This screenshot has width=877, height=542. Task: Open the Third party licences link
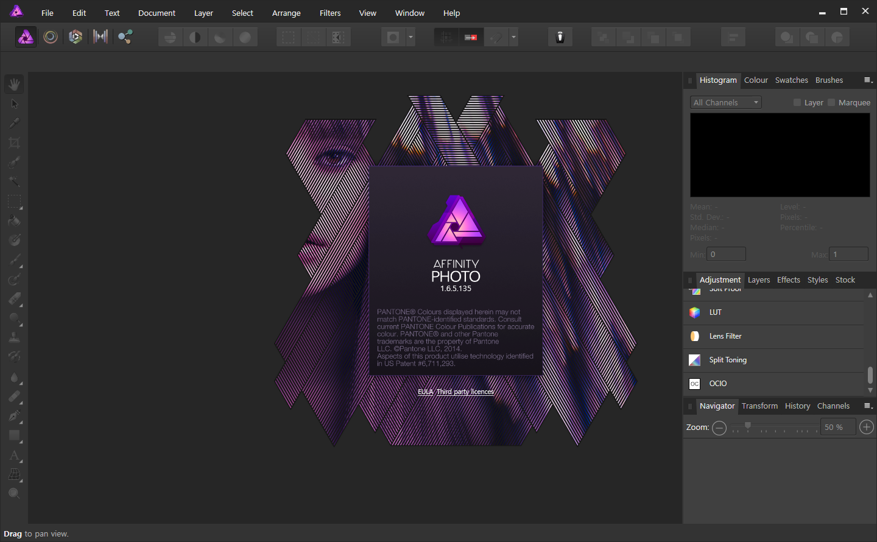coord(465,392)
